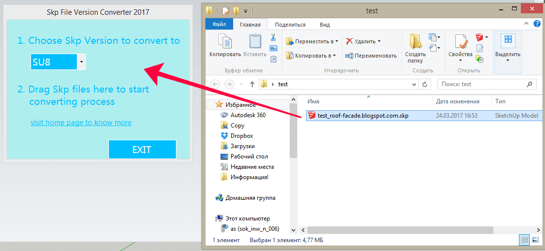Click the Копировать (Copy) ribbon button

[225, 45]
